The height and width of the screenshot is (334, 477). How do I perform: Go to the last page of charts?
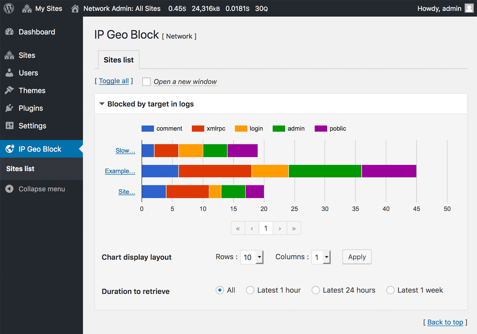pos(294,228)
